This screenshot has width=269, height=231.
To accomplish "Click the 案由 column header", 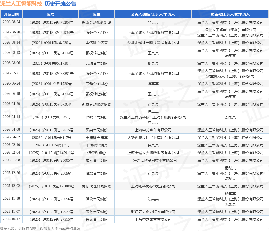I will pos(96,14).
